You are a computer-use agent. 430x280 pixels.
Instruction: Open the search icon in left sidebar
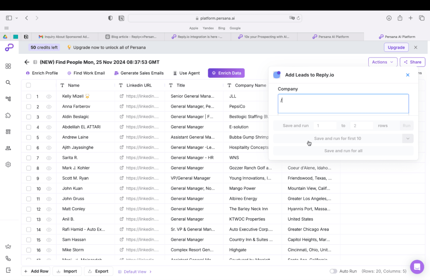(x=8, y=83)
